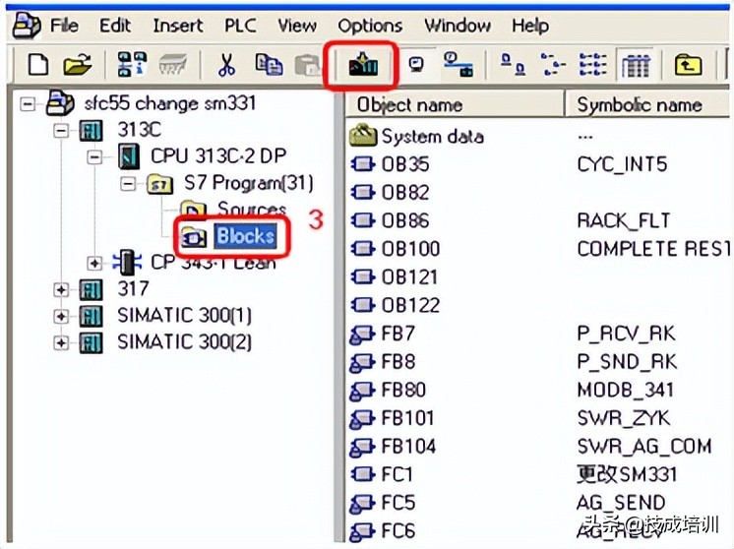734x549 pixels.
Task: Open a project with the folder icon
Action: [78, 64]
